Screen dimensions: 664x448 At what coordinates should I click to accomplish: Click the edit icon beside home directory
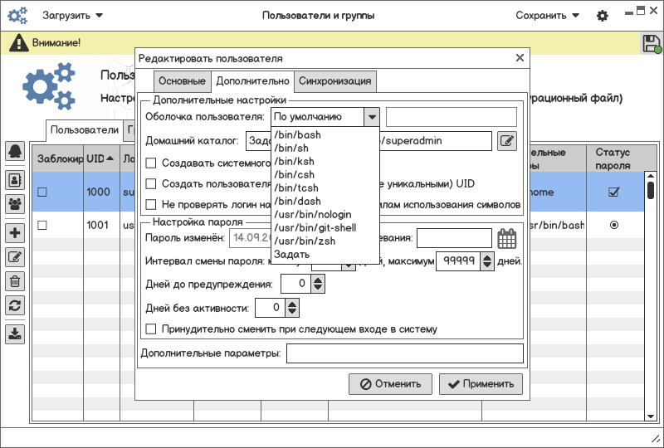[x=506, y=141]
